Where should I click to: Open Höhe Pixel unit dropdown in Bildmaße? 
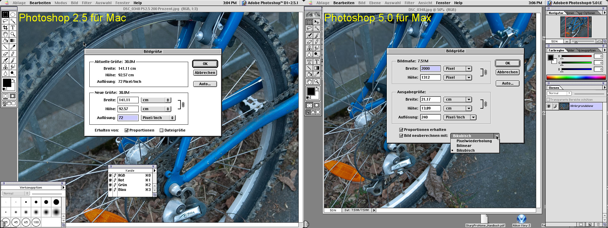(458, 77)
